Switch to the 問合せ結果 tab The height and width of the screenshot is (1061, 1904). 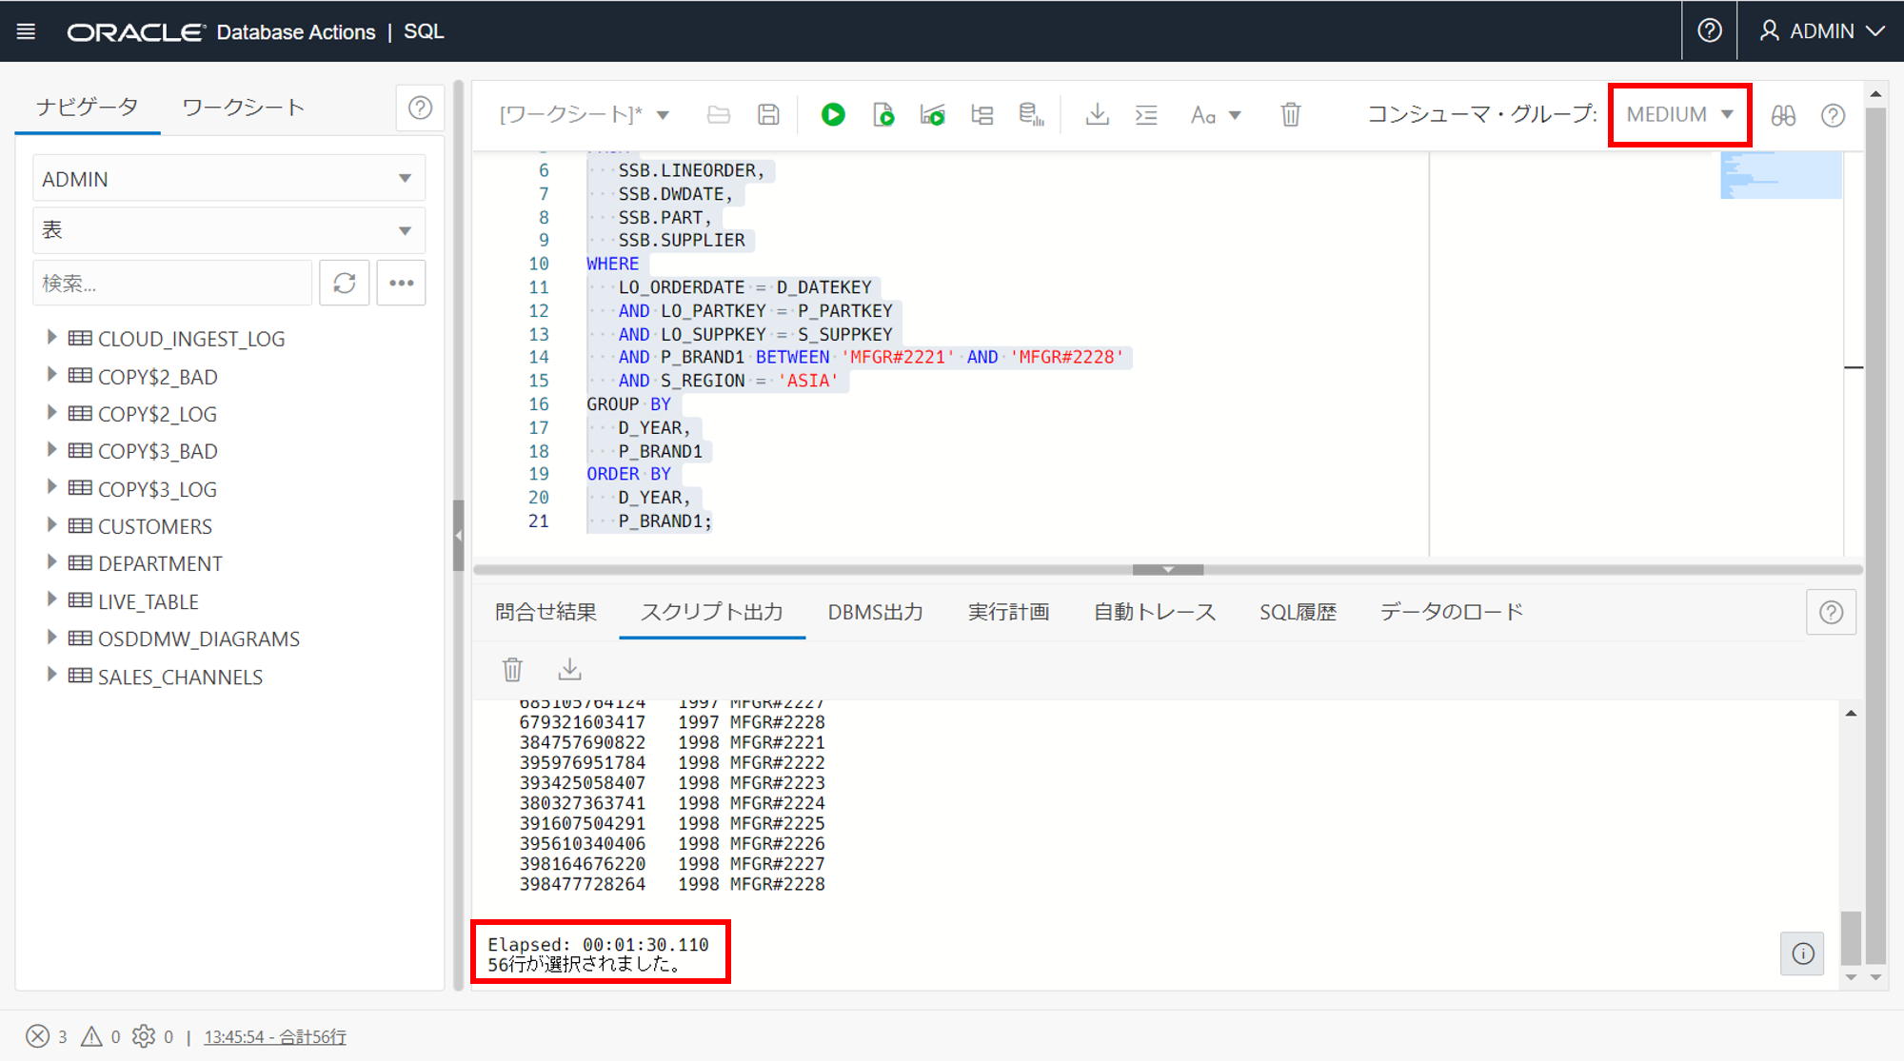[545, 612]
